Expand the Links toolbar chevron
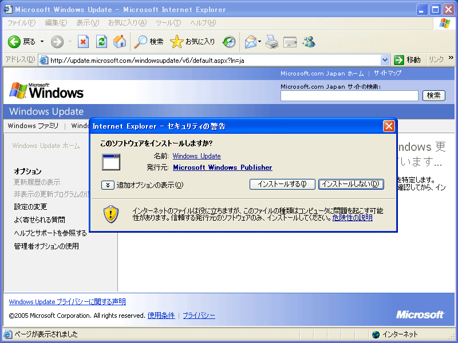 451,58
